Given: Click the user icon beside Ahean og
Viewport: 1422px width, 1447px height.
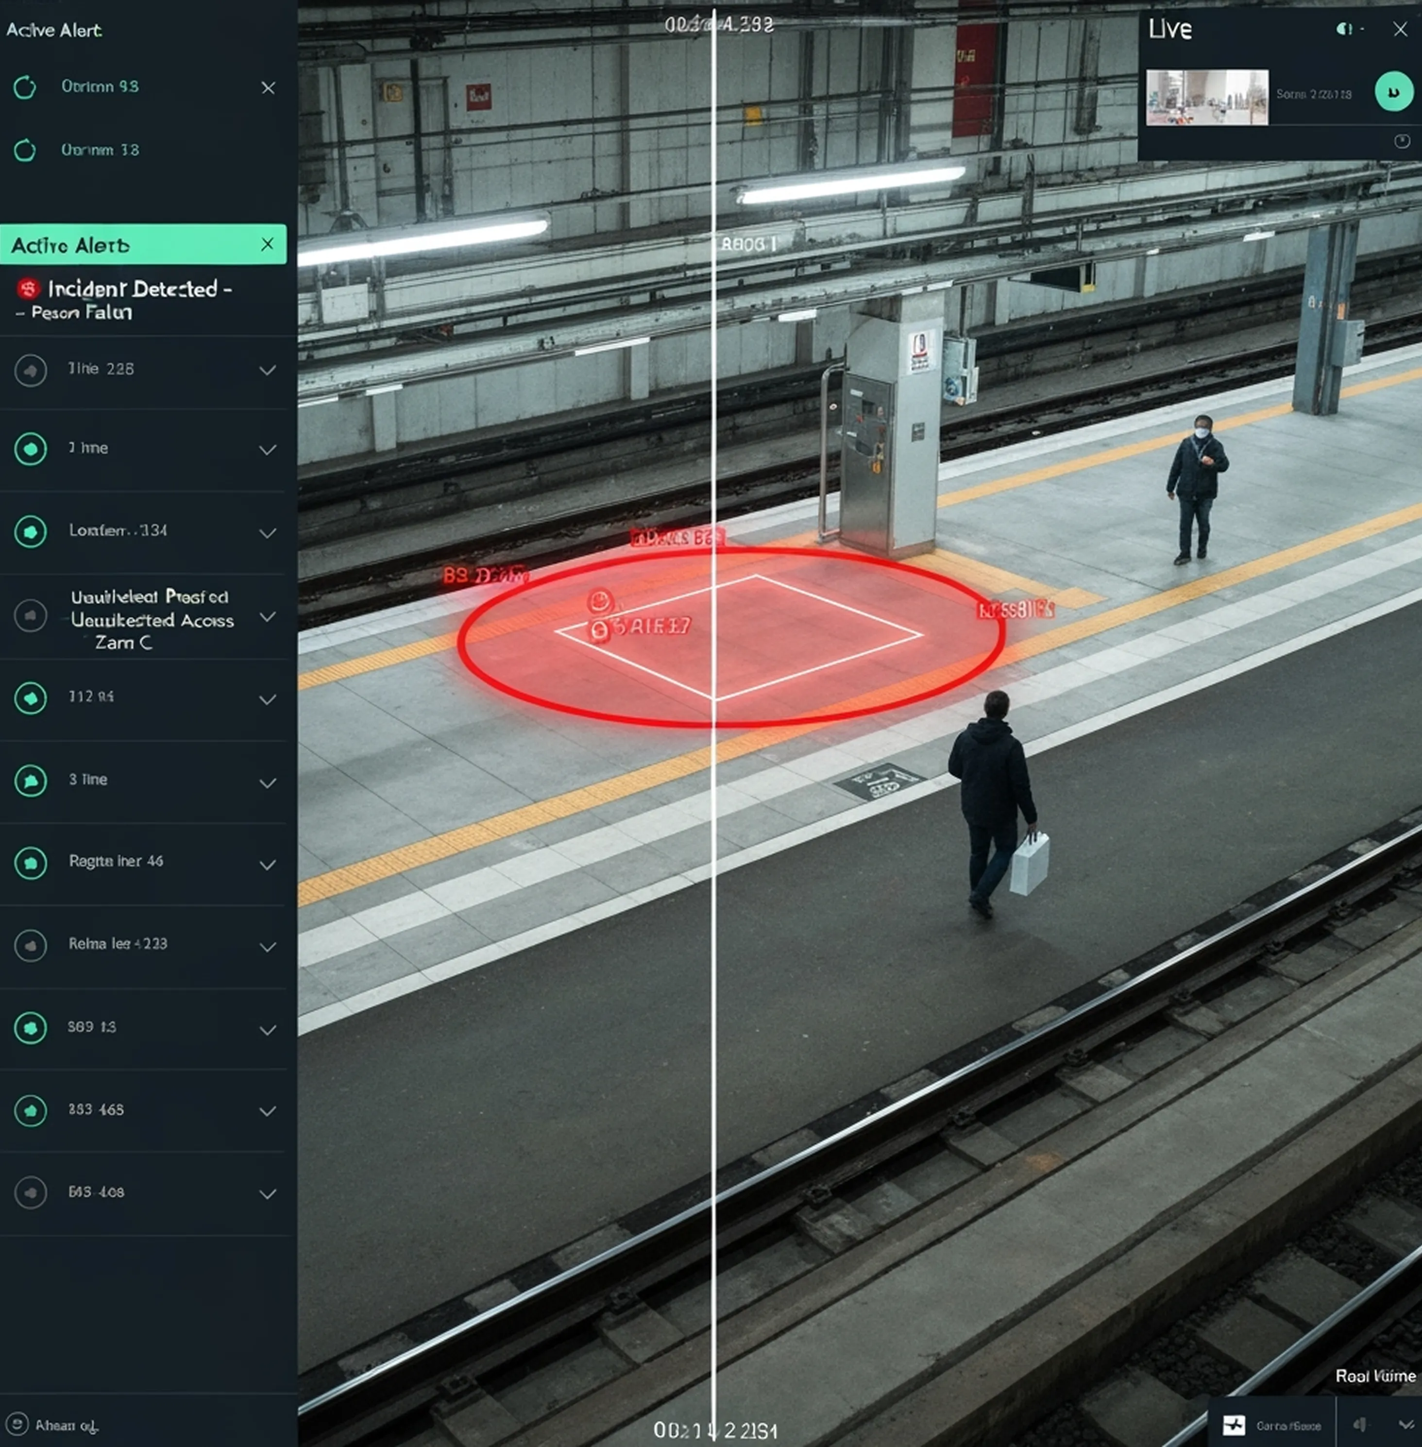Looking at the screenshot, I should tap(17, 1424).
